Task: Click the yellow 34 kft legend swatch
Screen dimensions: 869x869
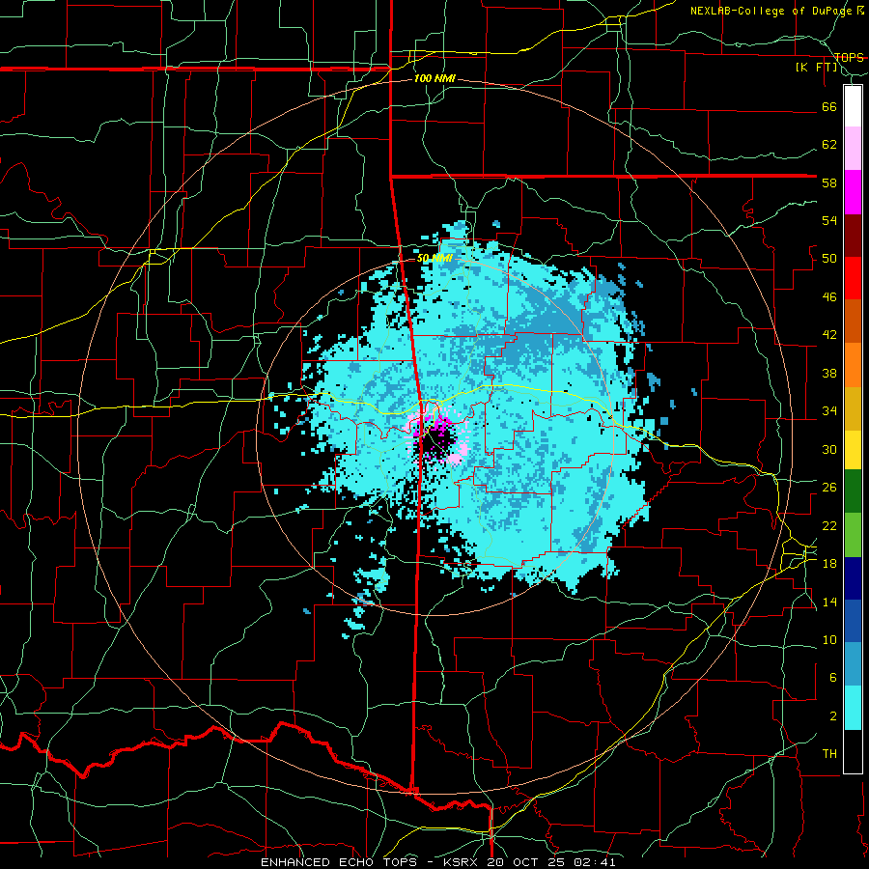Action: coord(853,449)
